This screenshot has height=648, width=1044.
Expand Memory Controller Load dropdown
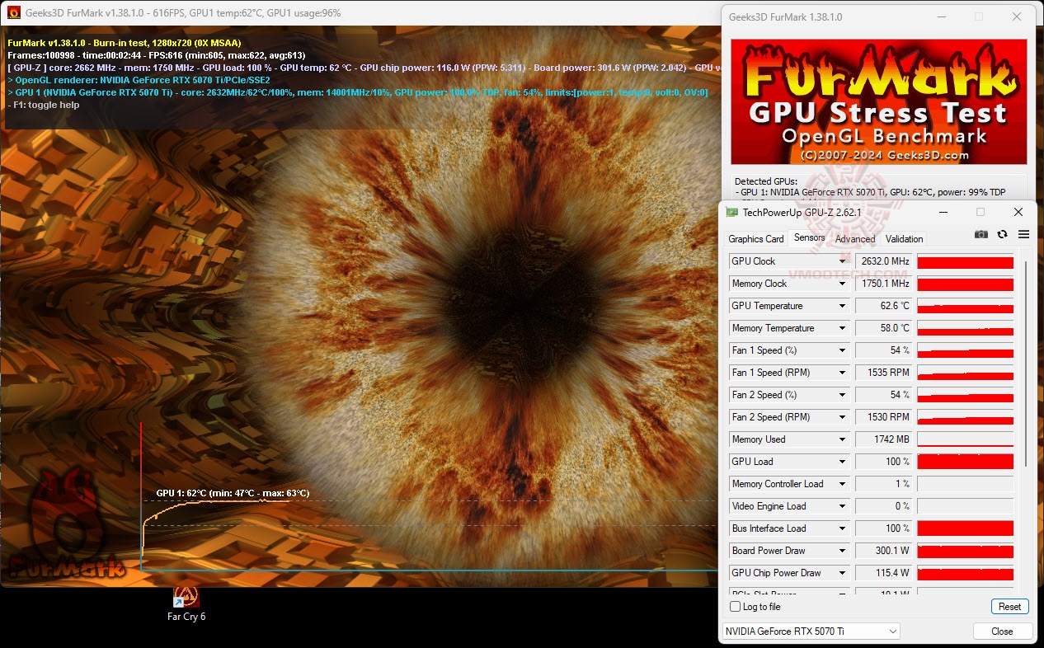[842, 484]
